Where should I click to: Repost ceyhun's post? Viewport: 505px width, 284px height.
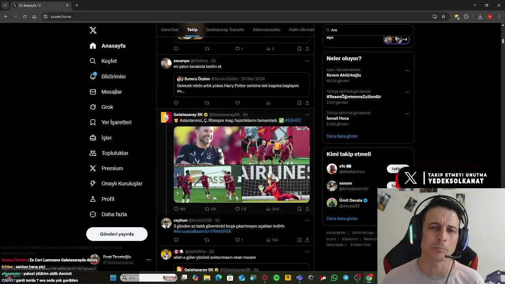click(x=207, y=240)
